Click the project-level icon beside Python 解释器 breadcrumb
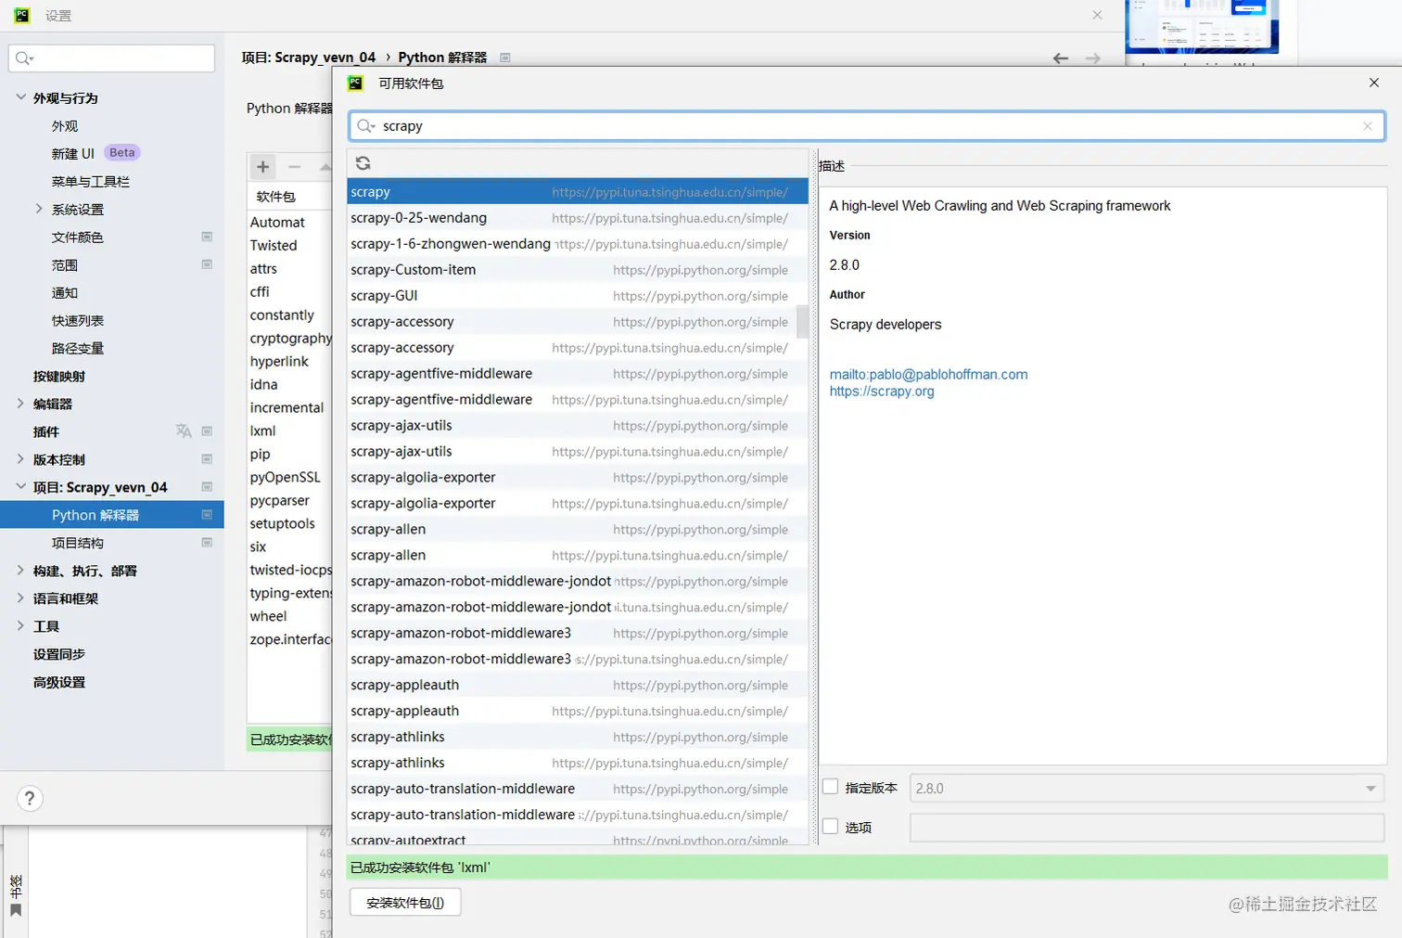 coord(505,58)
